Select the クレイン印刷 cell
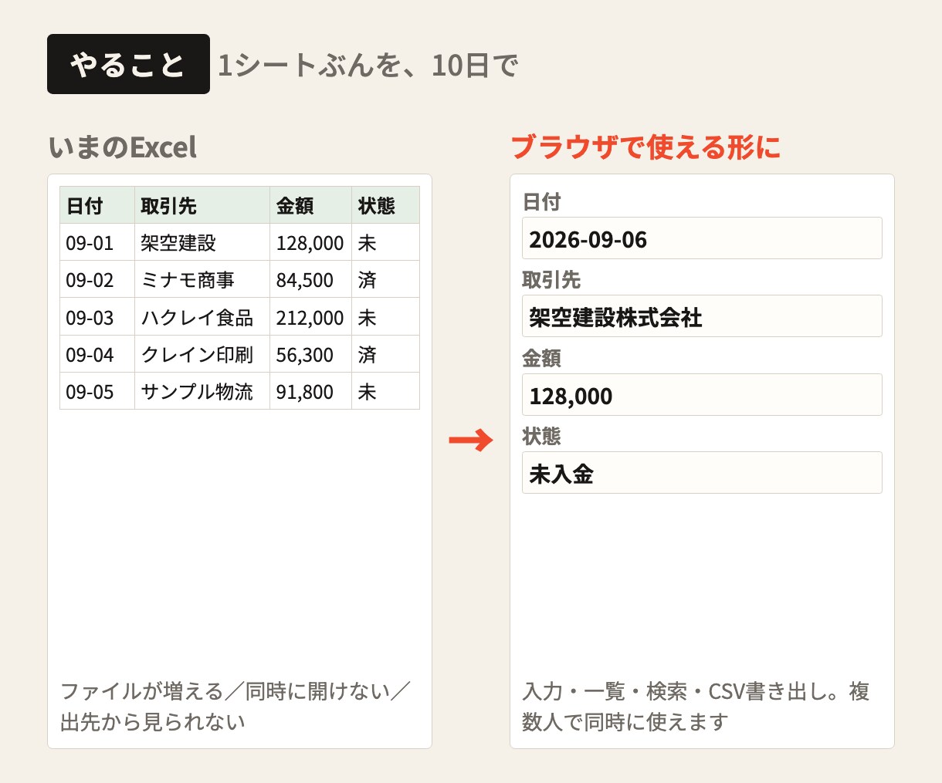 [202, 354]
